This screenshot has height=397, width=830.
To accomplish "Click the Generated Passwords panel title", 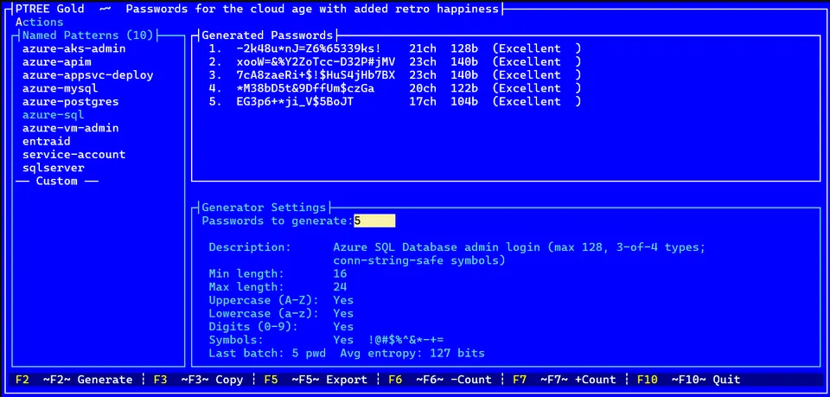I will (x=267, y=35).
